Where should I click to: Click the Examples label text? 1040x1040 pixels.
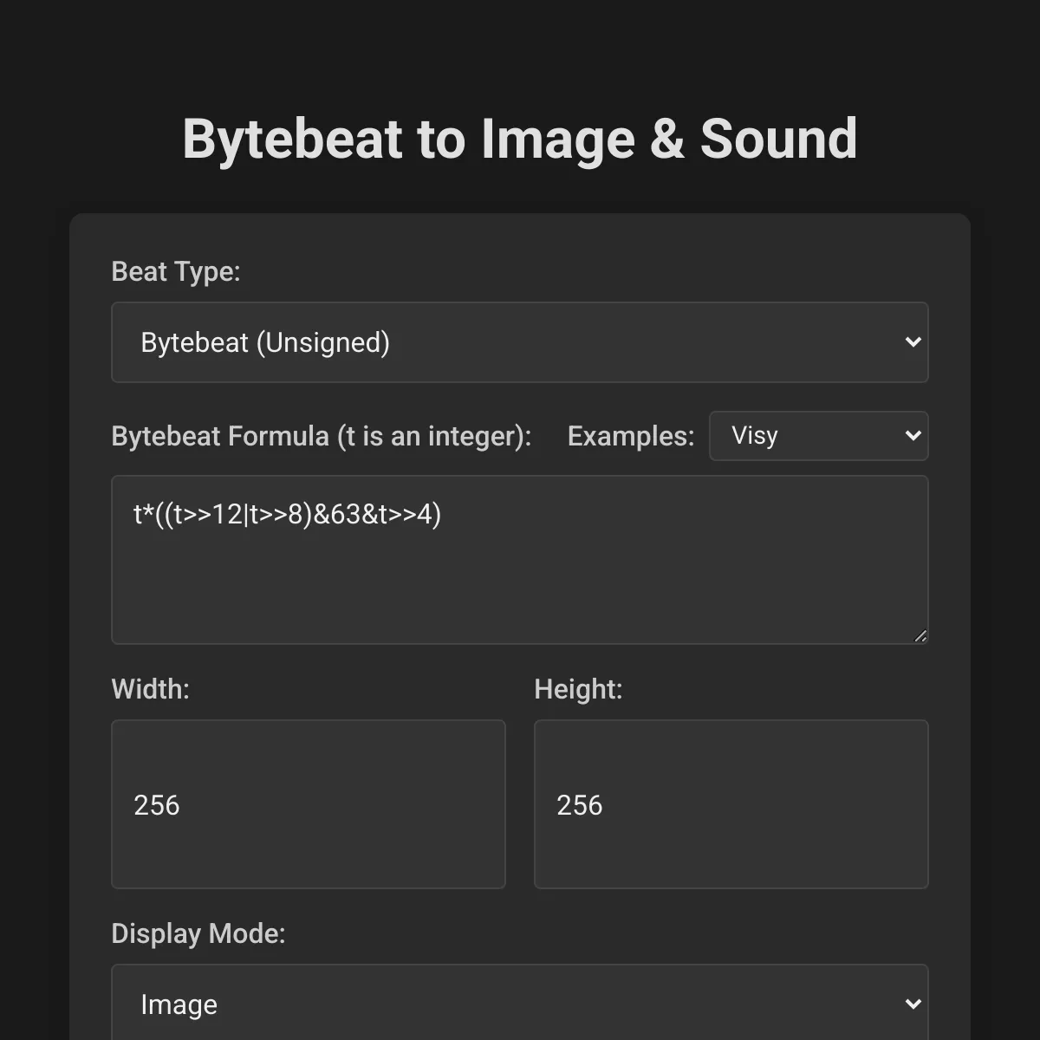click(x=630, y=436)
